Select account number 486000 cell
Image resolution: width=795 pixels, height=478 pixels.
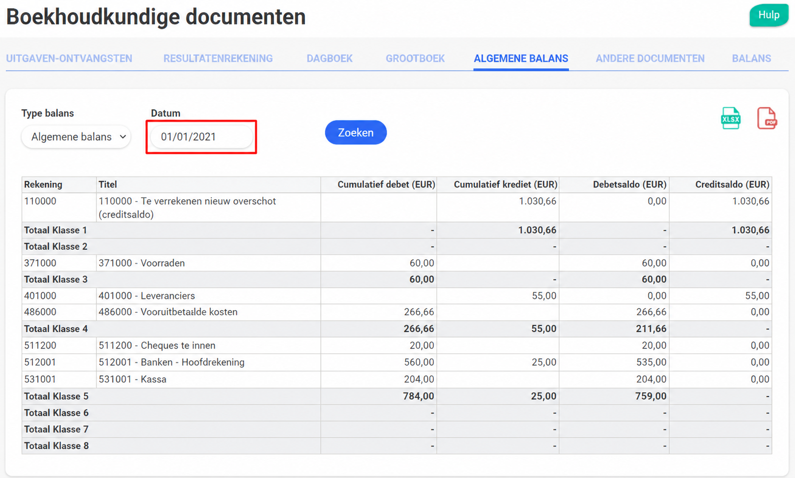59,312
